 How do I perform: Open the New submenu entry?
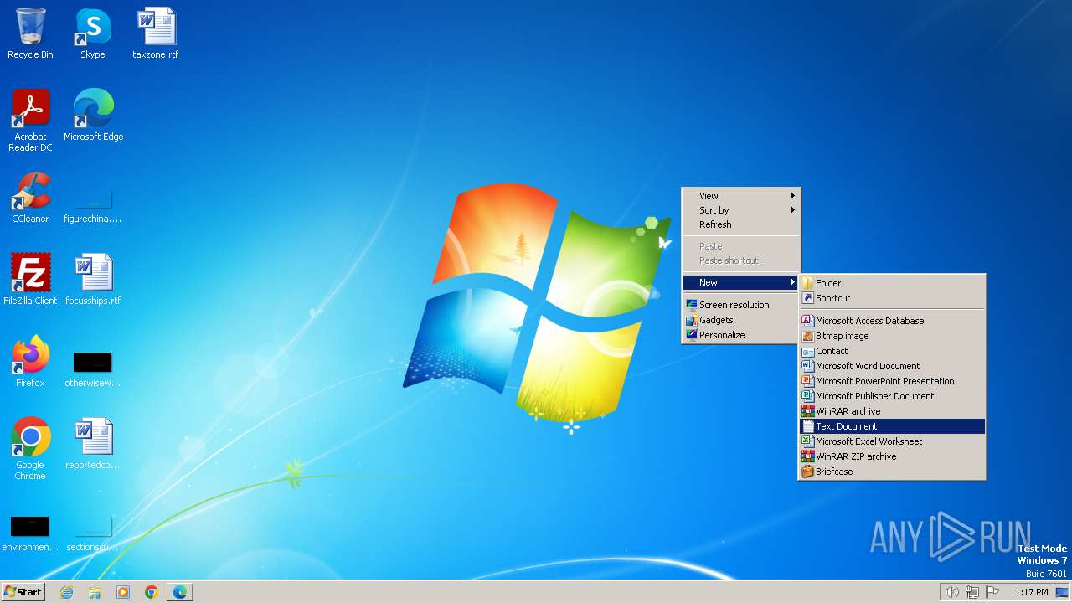(x=741, y=282)
